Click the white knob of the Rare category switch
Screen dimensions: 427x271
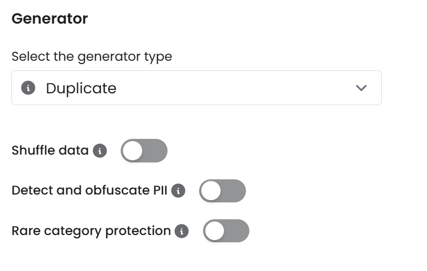[x=215, y=231]
